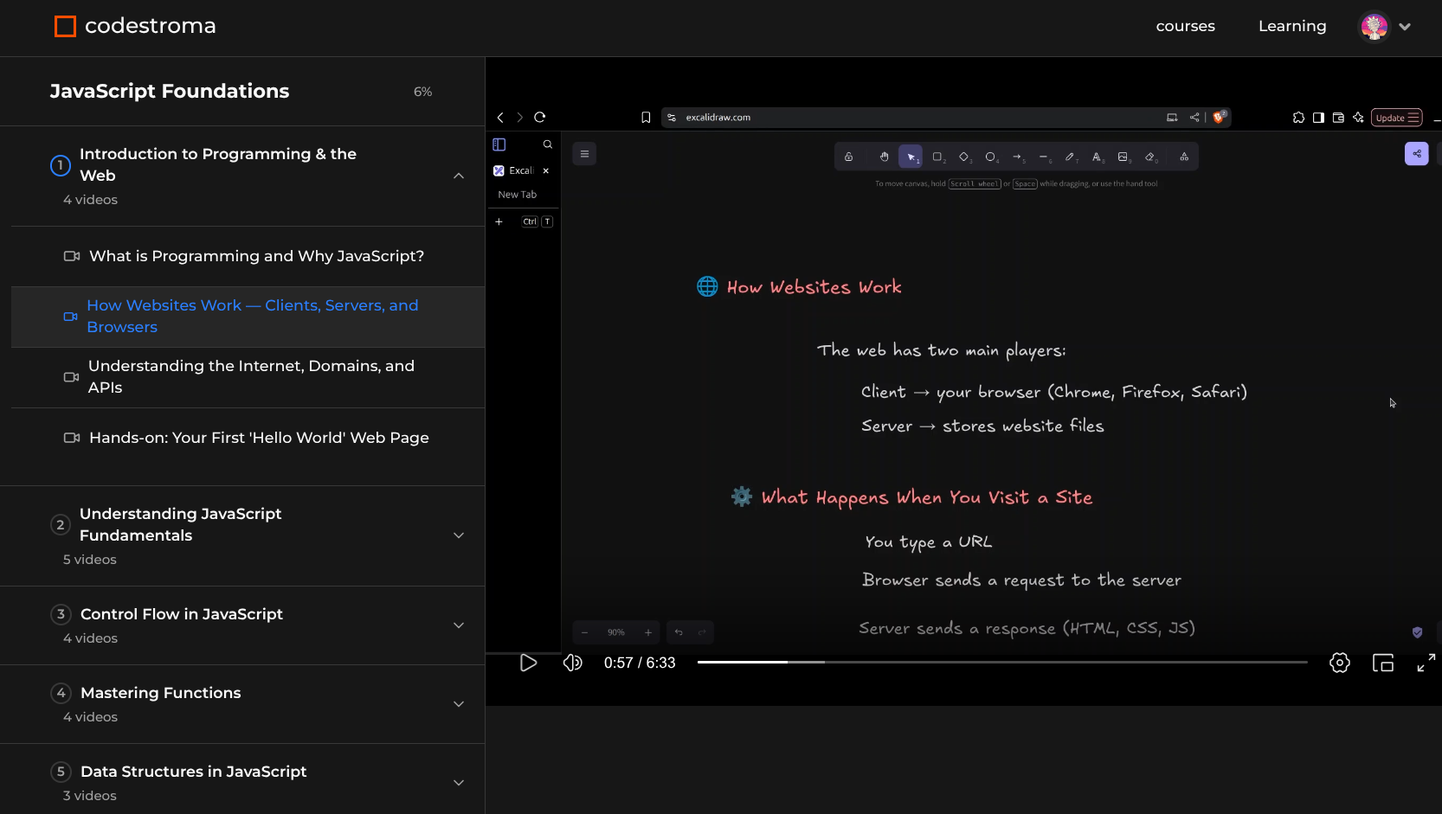Expand the Mastering Functions section
1442x814 pixels.
[459, 704]
